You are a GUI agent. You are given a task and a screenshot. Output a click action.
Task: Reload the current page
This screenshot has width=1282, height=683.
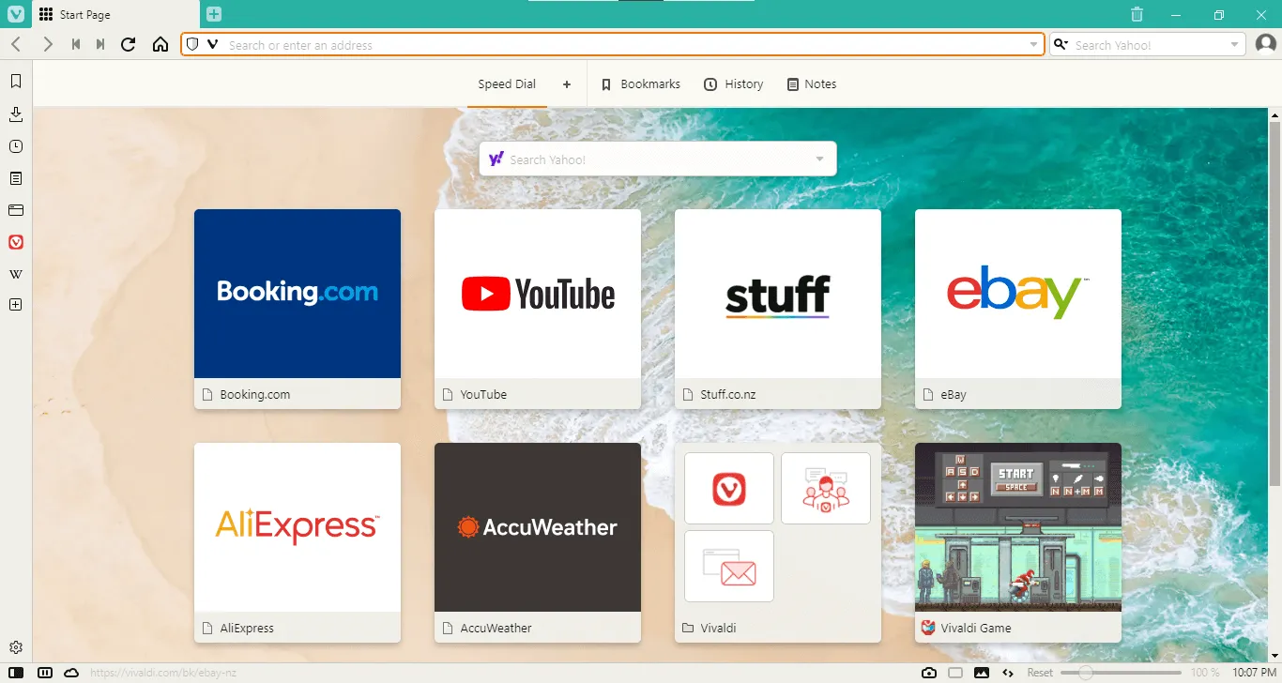click(129, 44)
